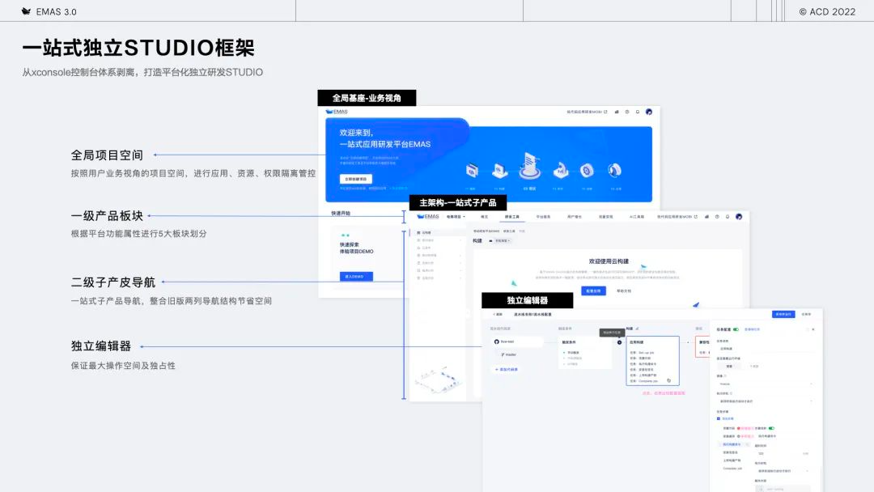Select the last headset-like icon on the banner
The width and height of the screenshot is (874, 492).
(614, 170)
